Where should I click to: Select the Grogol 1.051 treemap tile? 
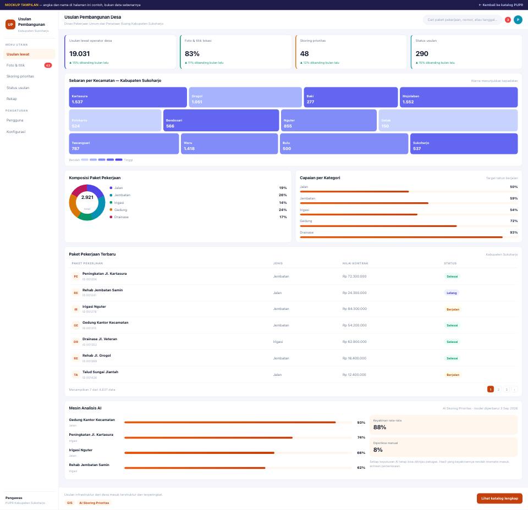click(245, 97)
